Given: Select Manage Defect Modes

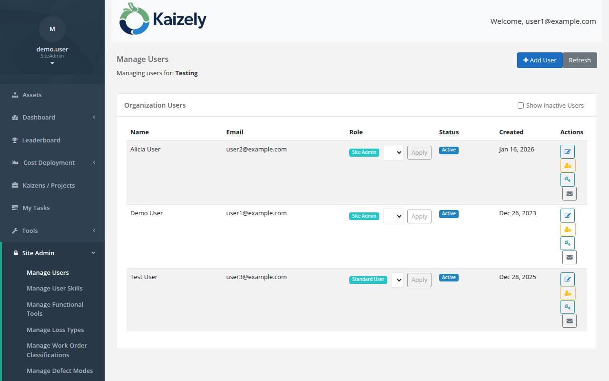Looking at the screenshot, I should click(x=60, y=371).
